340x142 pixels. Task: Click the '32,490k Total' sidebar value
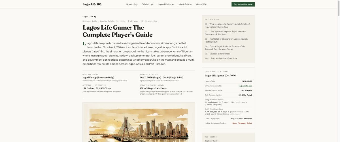245,95
